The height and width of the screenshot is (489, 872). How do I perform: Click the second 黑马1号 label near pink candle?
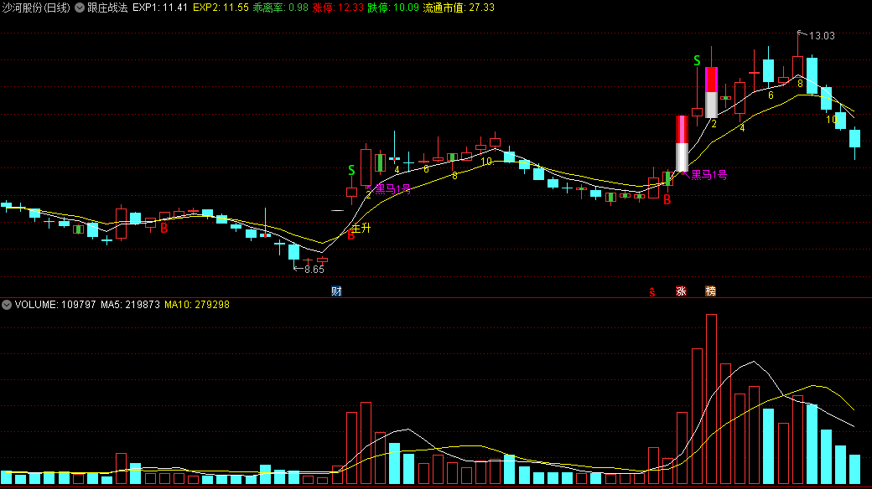point(709,175)
